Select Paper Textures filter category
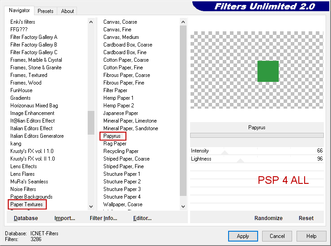 (x=27, y=204)
